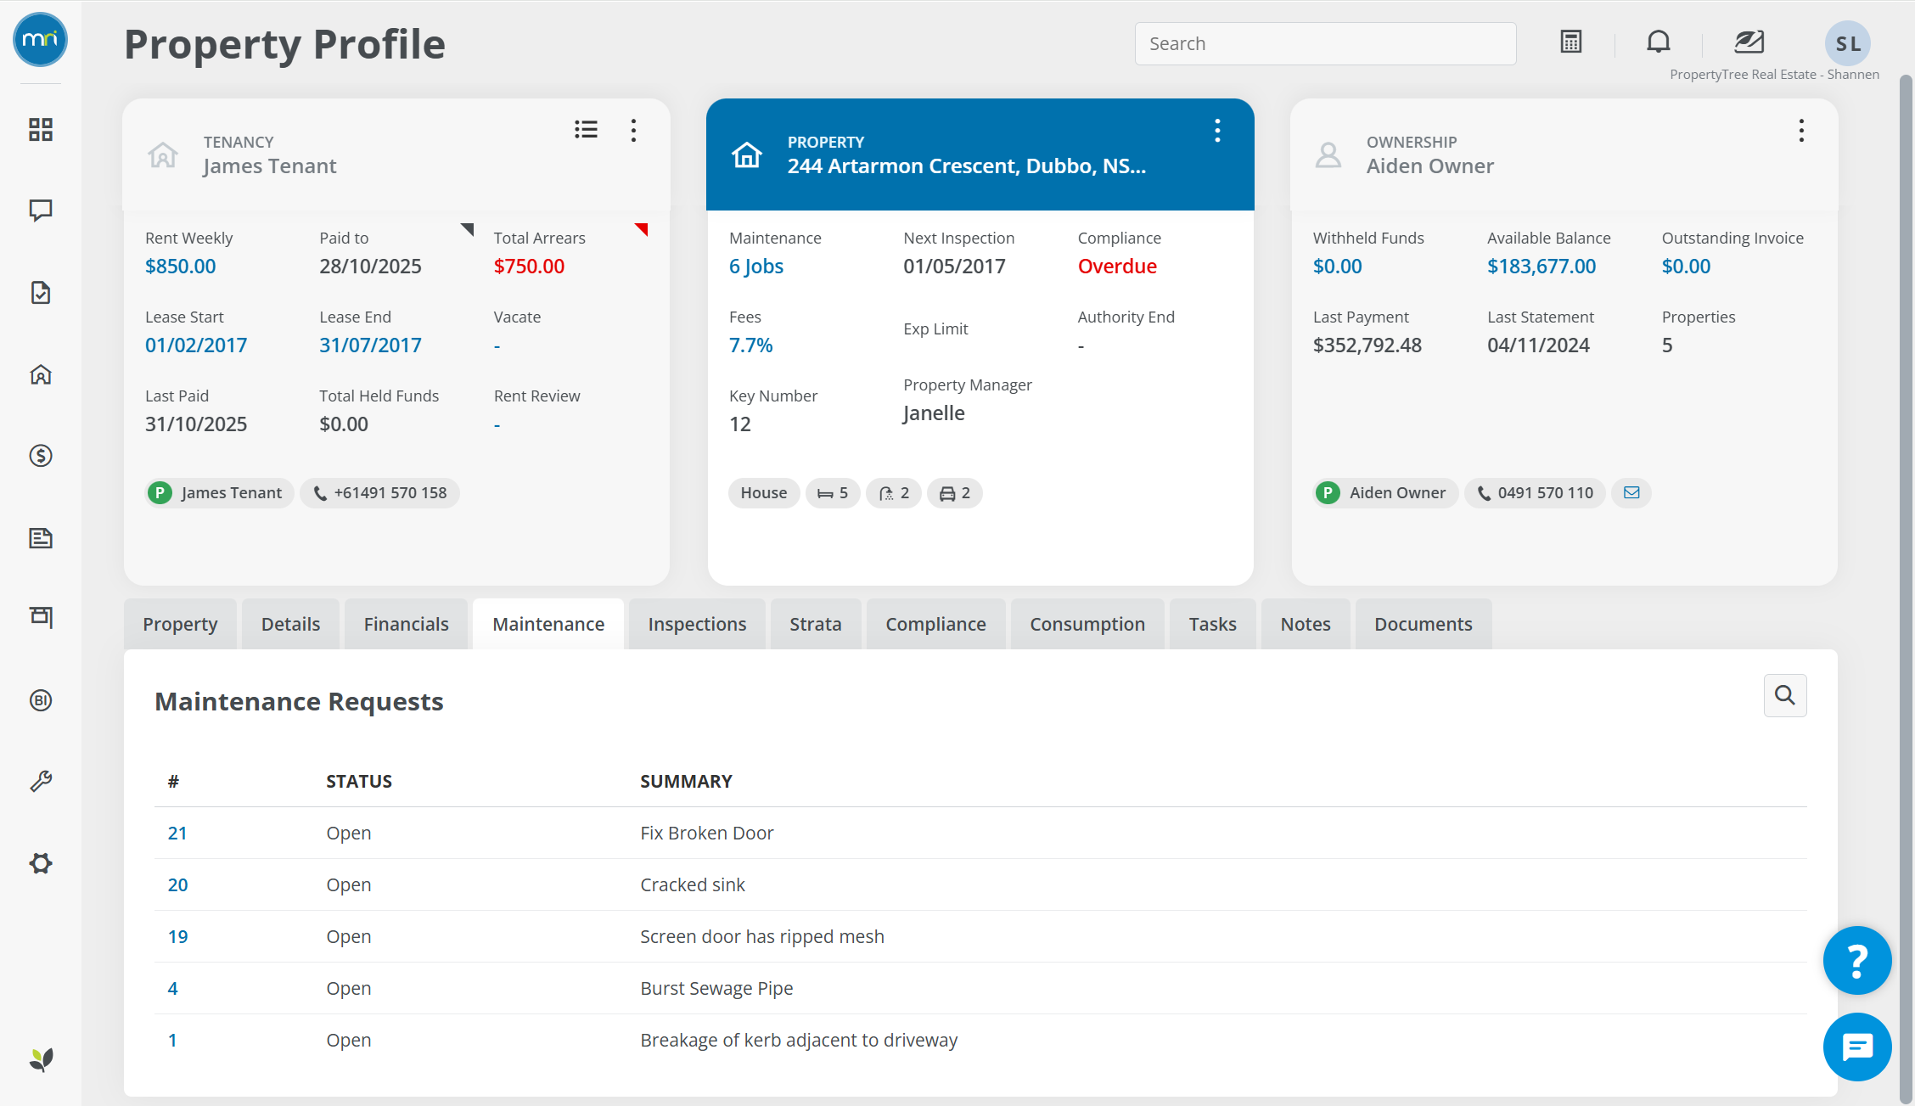Click the top Search field
Viewport: 1915px width, 1106px height.
(x=1325, y=43)
